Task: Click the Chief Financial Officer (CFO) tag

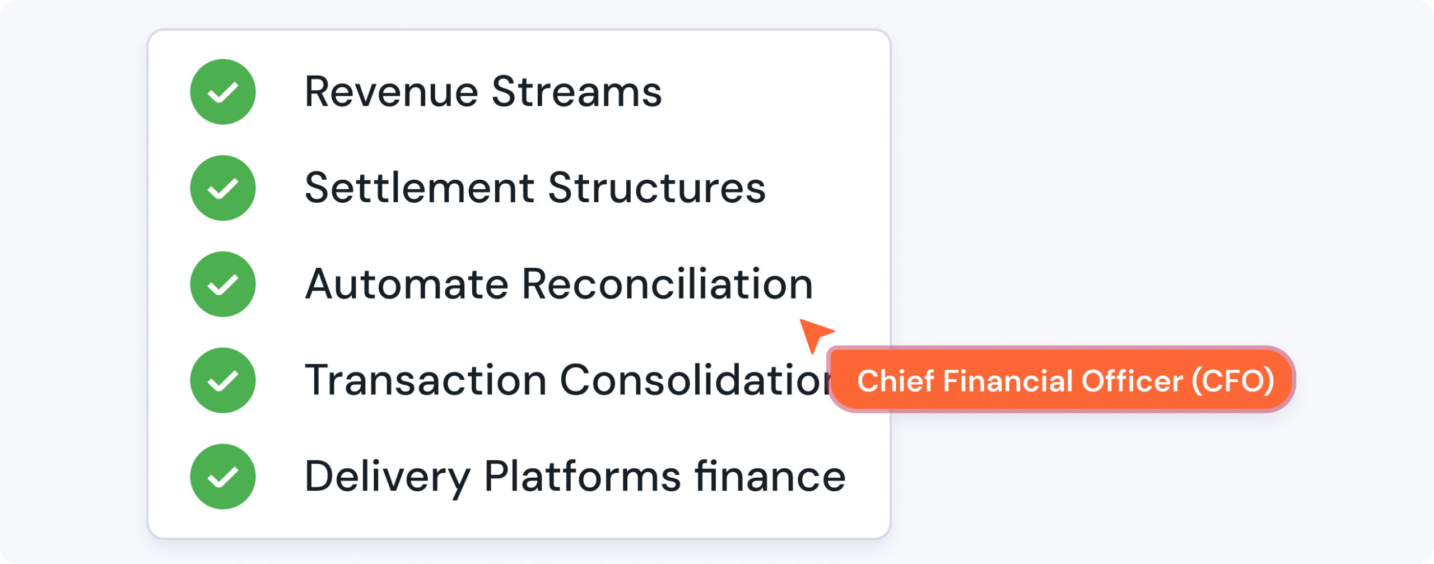Action: pyautogui.click(x=1061, y=380)
